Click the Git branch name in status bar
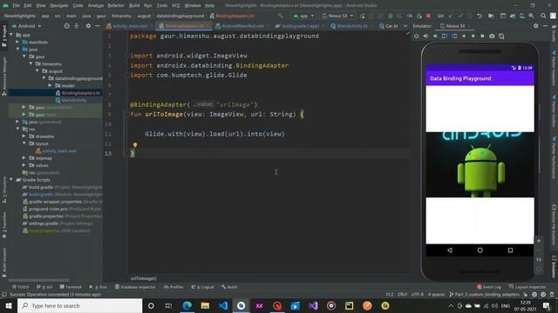Viewport: 558px width, 313px height. (x=485, y=295)
